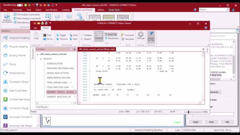Open the Viewer File tab
The width and height of the screenshot is (240, 135).
tap(35, 28)
